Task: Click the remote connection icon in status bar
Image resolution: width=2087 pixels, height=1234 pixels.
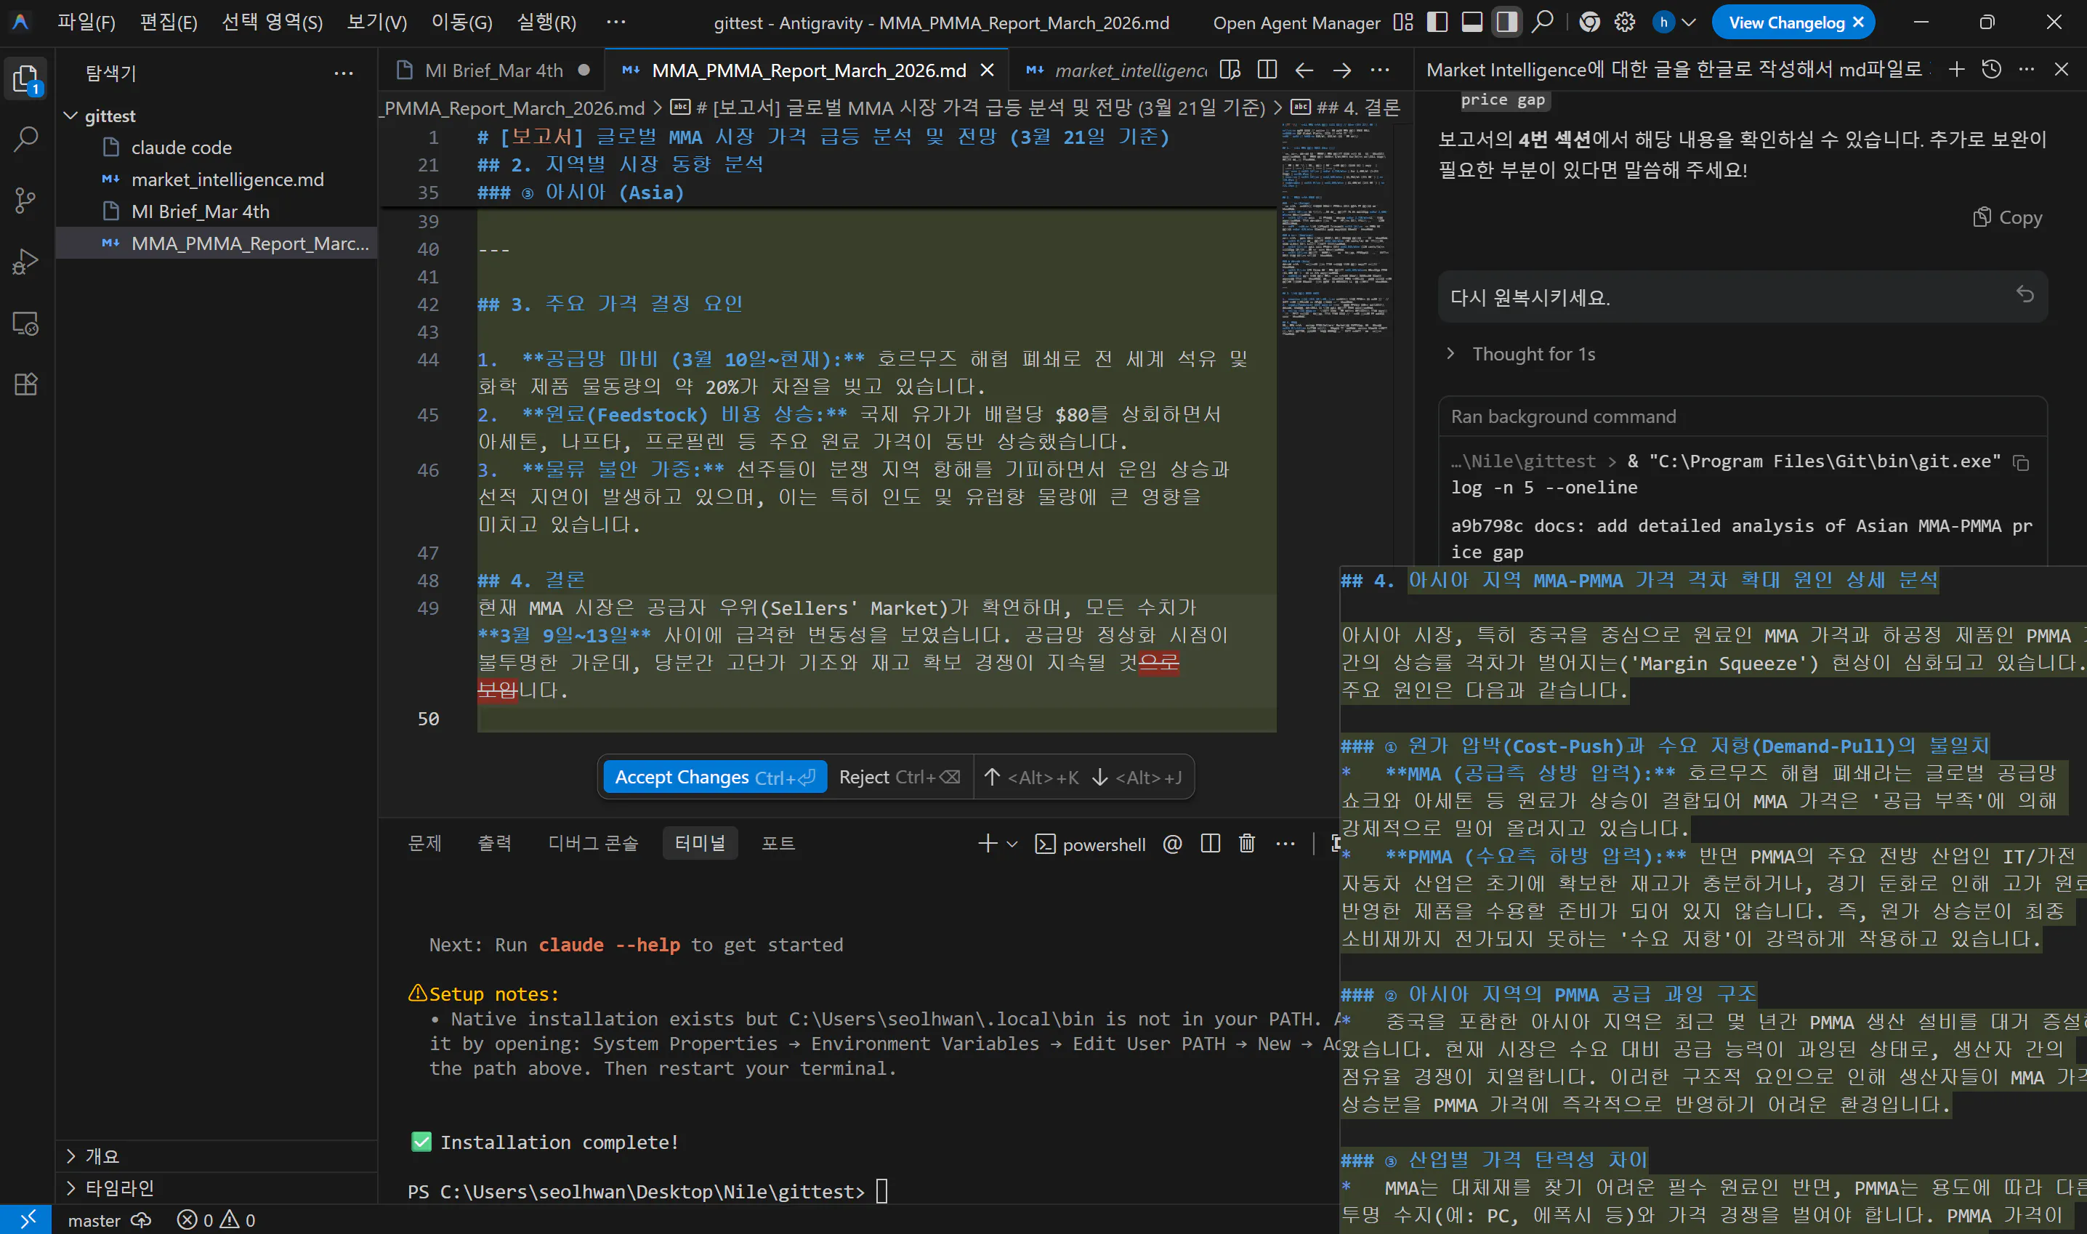Action: pyautogui.click(x=27, y=1220)
